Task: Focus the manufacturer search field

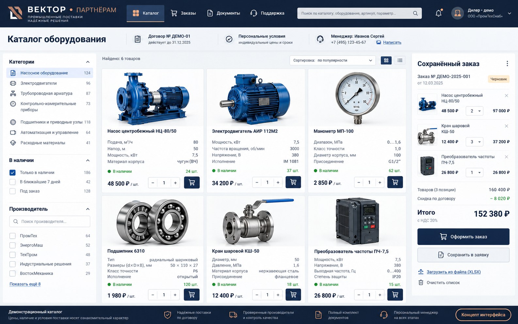Action: coord(50,221)
